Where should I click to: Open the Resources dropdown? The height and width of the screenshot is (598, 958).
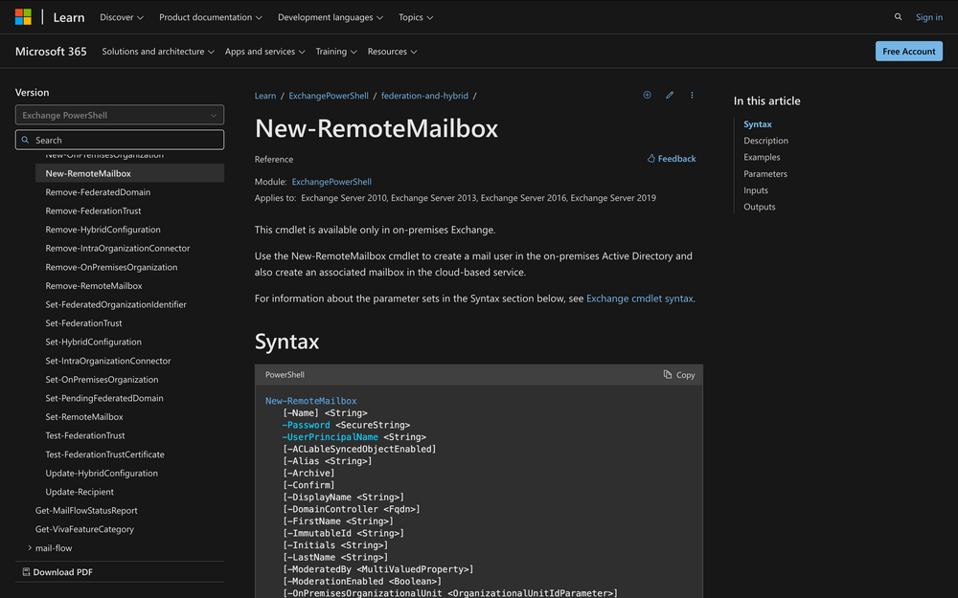click(x=391, y=51)
